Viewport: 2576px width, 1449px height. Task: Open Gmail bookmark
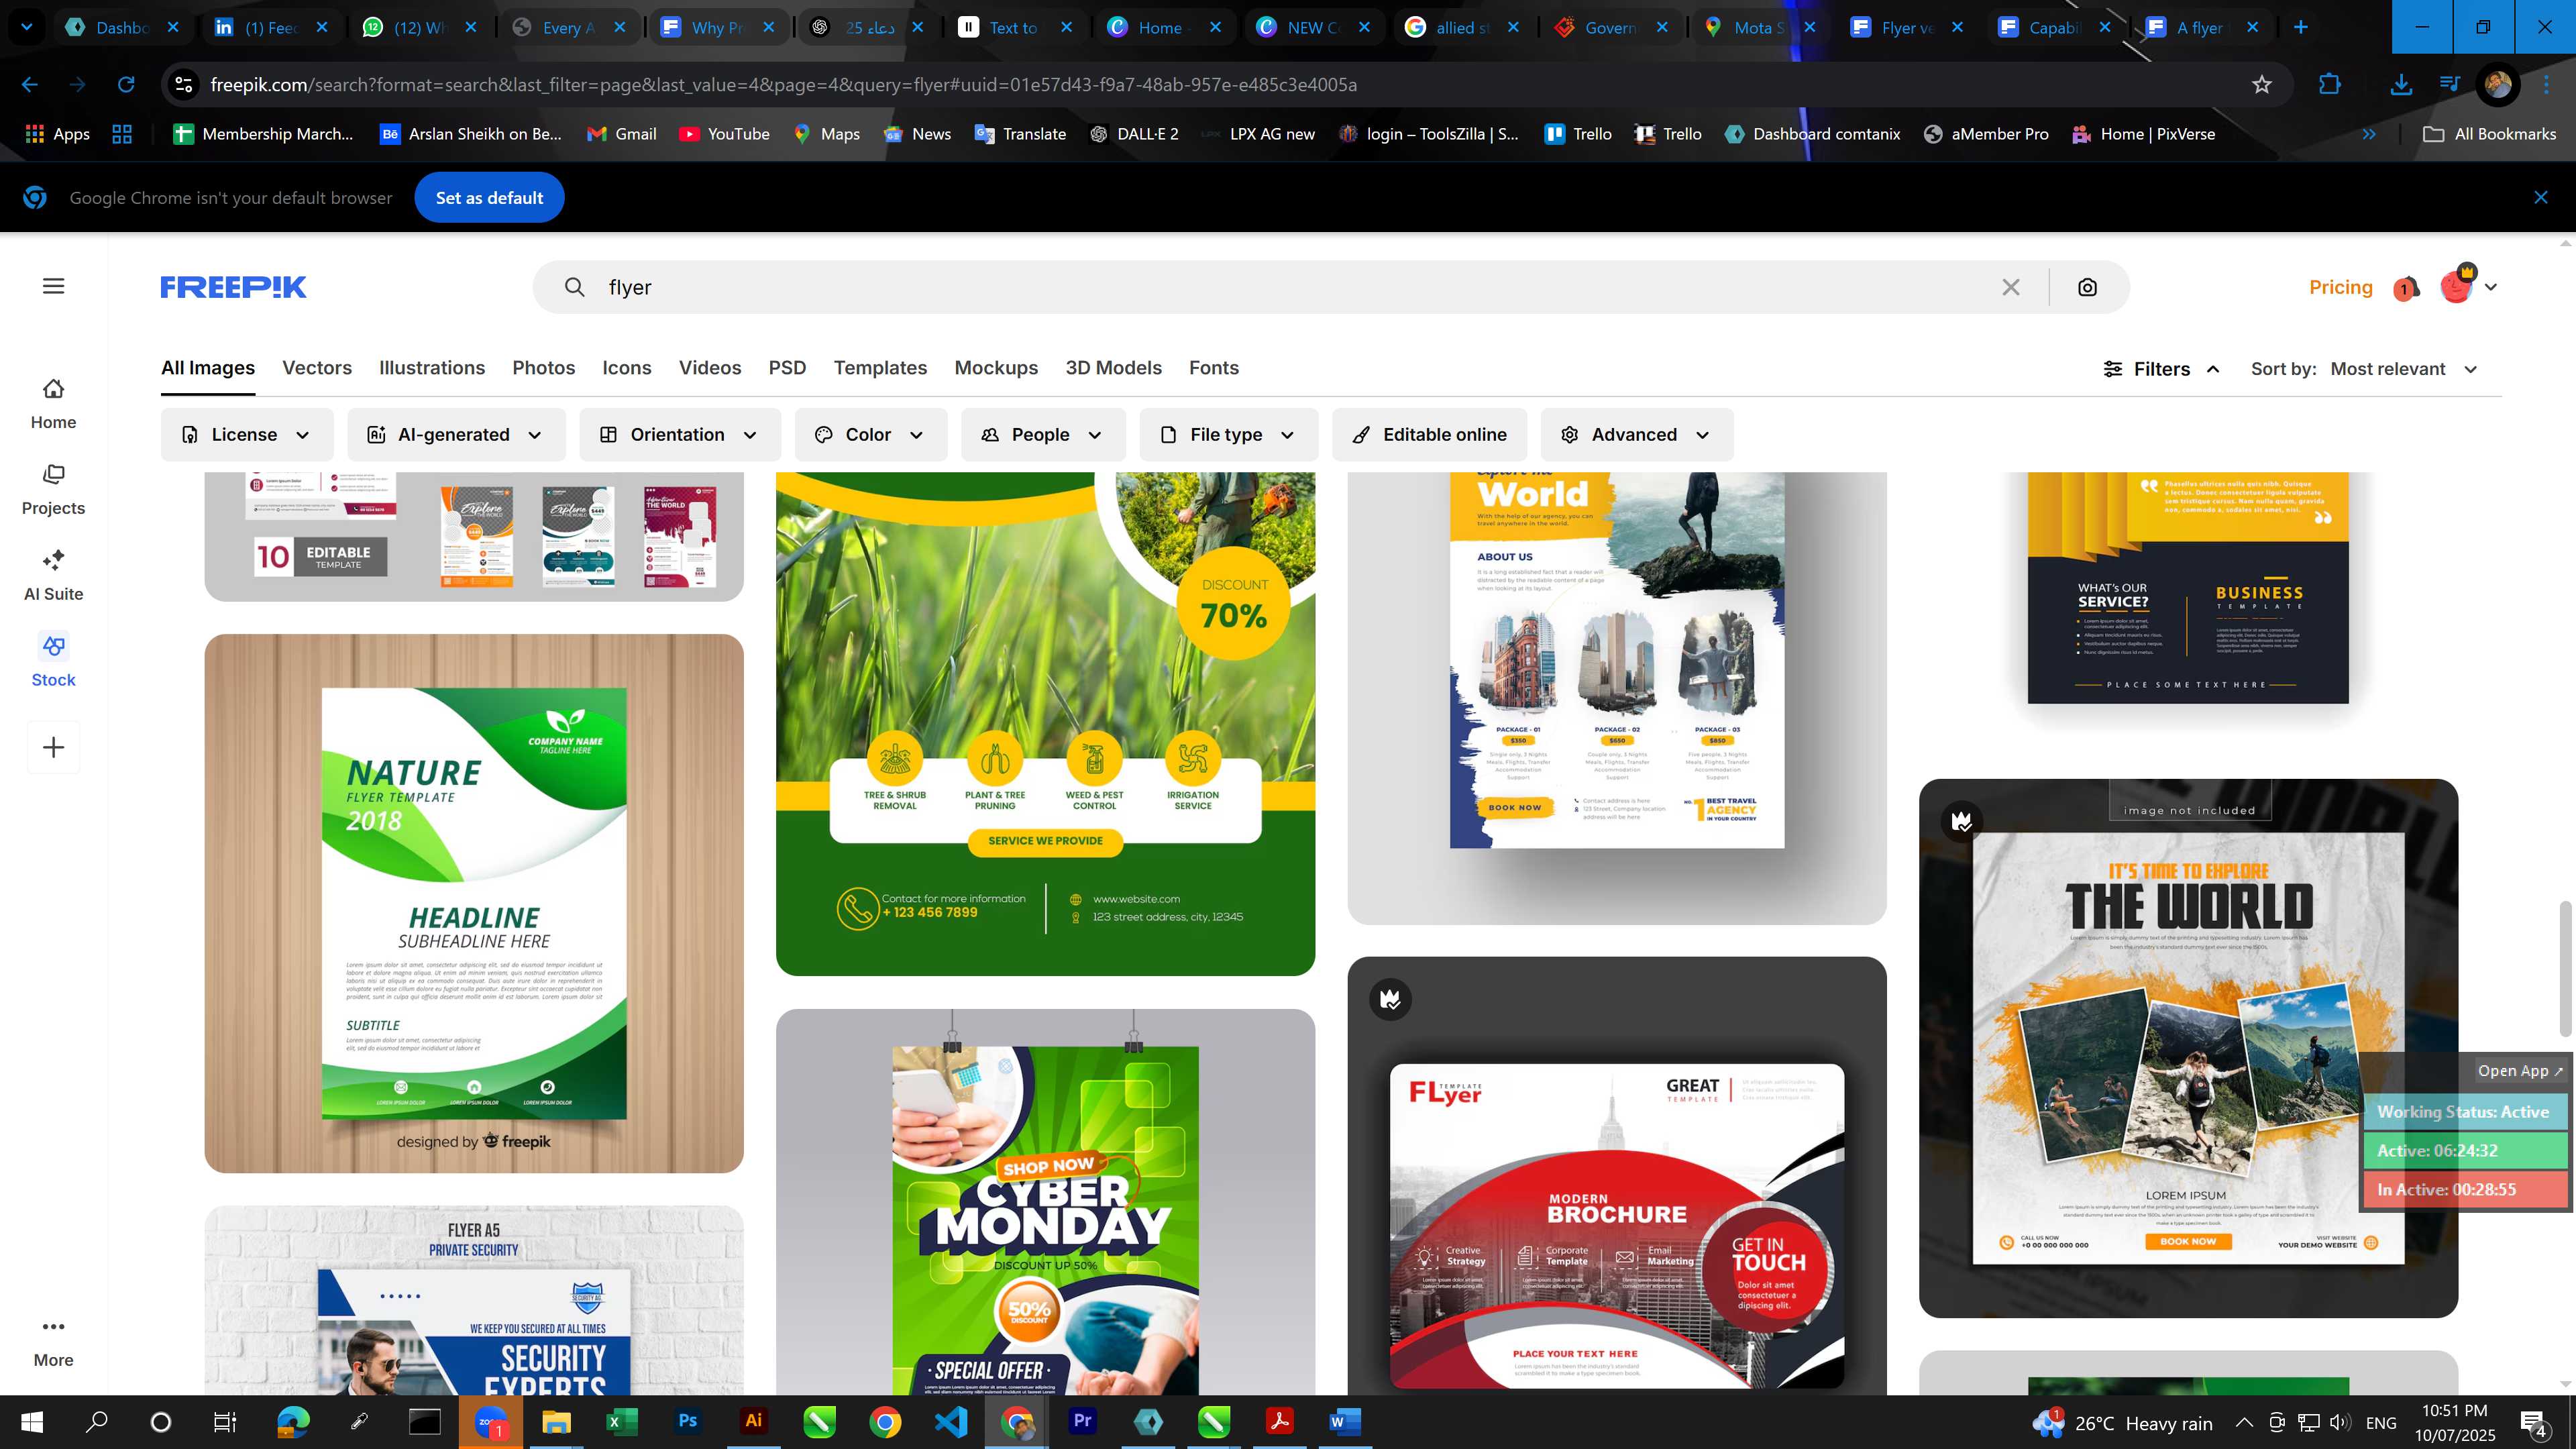coord(622,134)
